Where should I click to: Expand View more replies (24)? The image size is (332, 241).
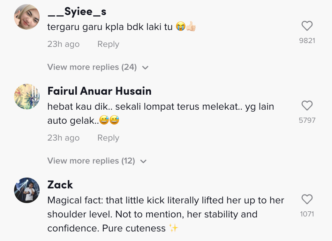click(x=97, y=67)
